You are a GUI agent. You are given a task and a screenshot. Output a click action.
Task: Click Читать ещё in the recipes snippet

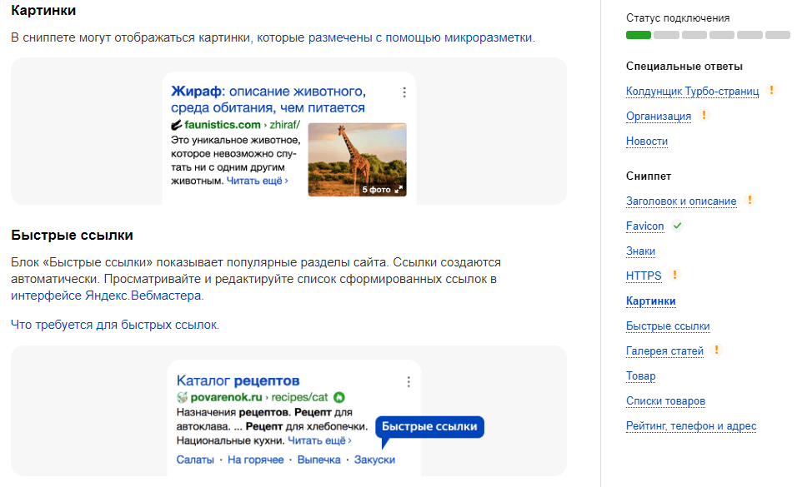coord(319,440)
